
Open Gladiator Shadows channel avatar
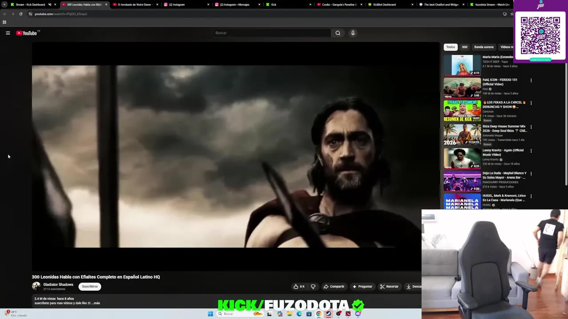click(x=36, y=286)
